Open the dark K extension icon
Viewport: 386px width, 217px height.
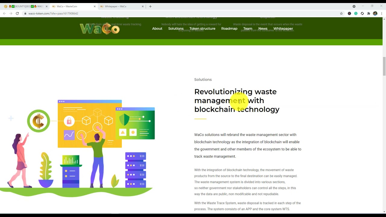(x=350, y=14)
